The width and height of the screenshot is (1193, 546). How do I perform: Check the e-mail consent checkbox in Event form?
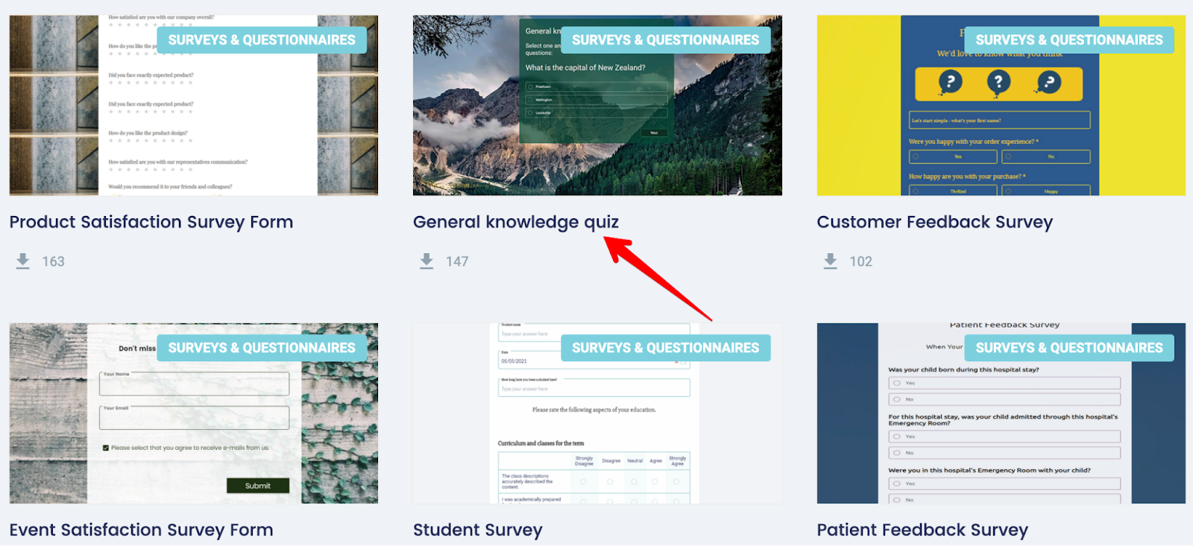106,448
